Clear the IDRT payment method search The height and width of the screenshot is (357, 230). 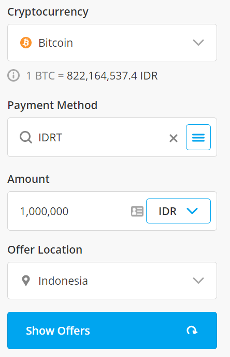point(174,138)
